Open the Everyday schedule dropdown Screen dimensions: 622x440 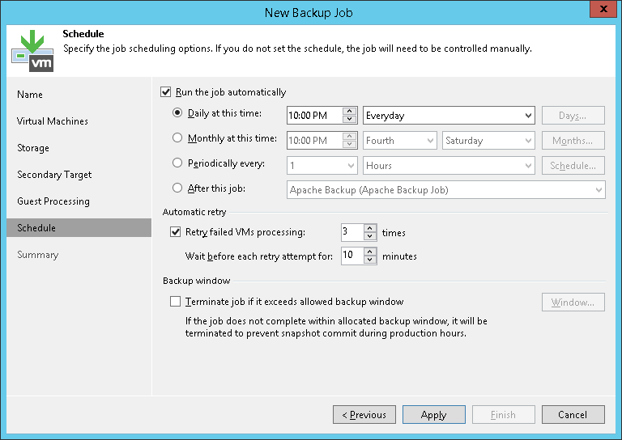[x=528, y=116]
